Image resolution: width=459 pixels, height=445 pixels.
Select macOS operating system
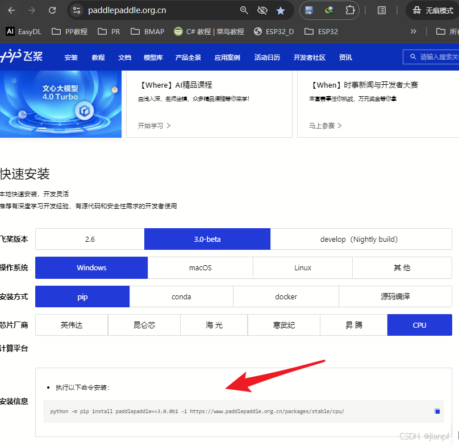tap(200, 267)
